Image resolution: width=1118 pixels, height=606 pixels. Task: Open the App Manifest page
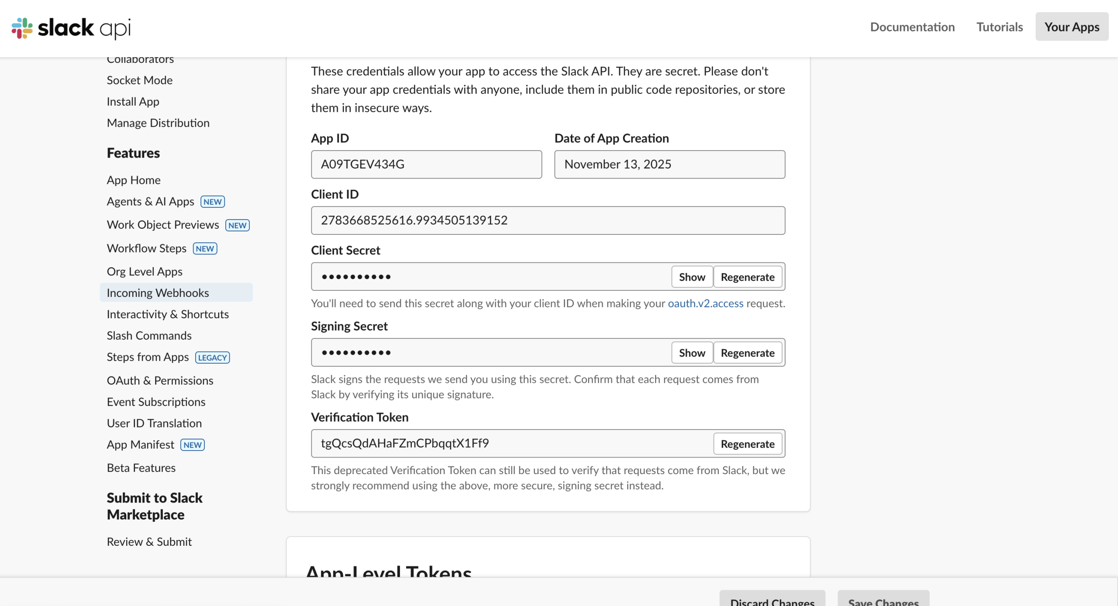(x=140, y=445)
